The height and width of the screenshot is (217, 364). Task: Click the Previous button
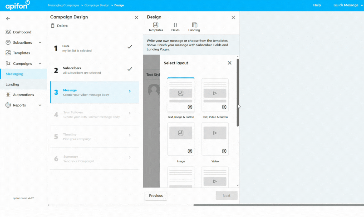coord(156,196)
